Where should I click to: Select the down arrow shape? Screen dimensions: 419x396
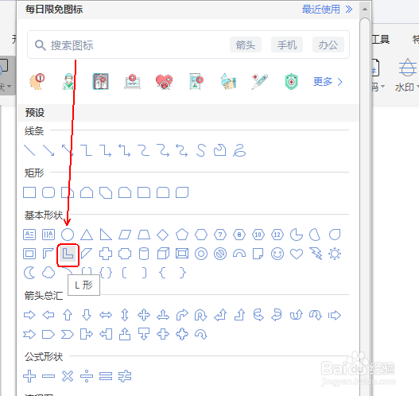87,315
